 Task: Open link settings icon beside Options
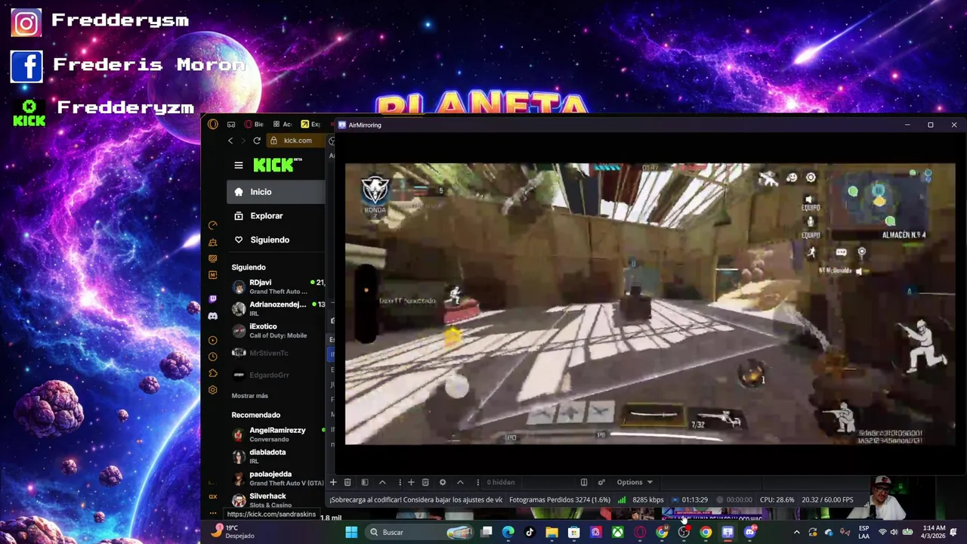pos(601,482)
